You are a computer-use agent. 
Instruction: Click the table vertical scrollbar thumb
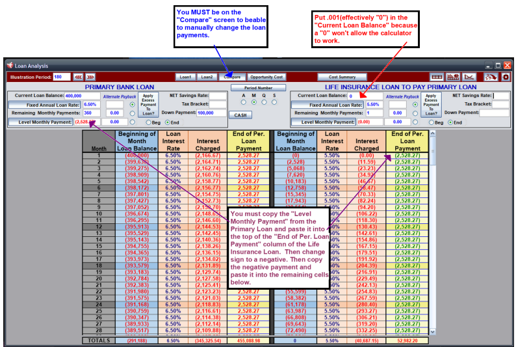(x=432, y=151)
